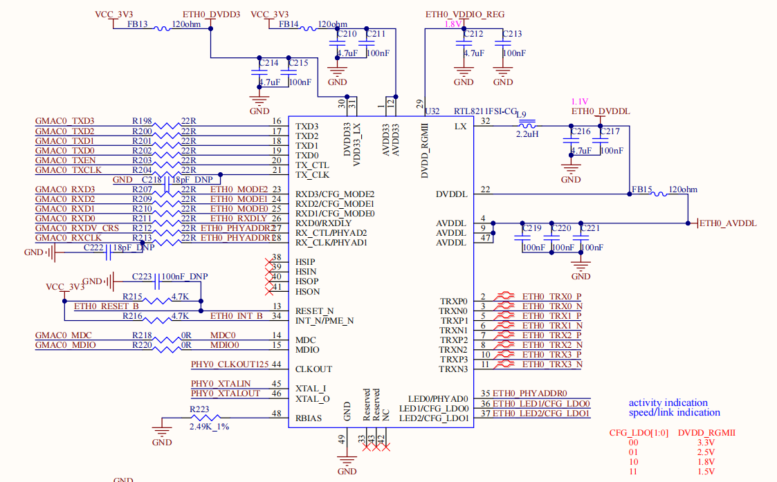Click the GMAC0_TXD3 net label
This screenshot has width=777, height=482.
[64, 121]
